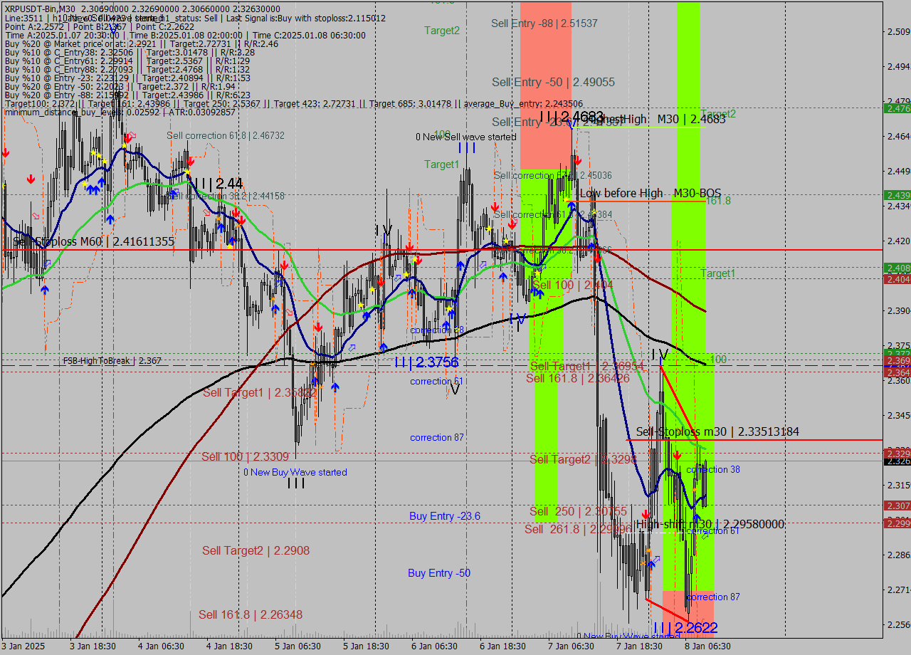Image resolution: width=911 pixels, height=655 pixels.
Task: Select the Sell Entry -88 | 2.51537 label
Action: (x=544, y=23)
